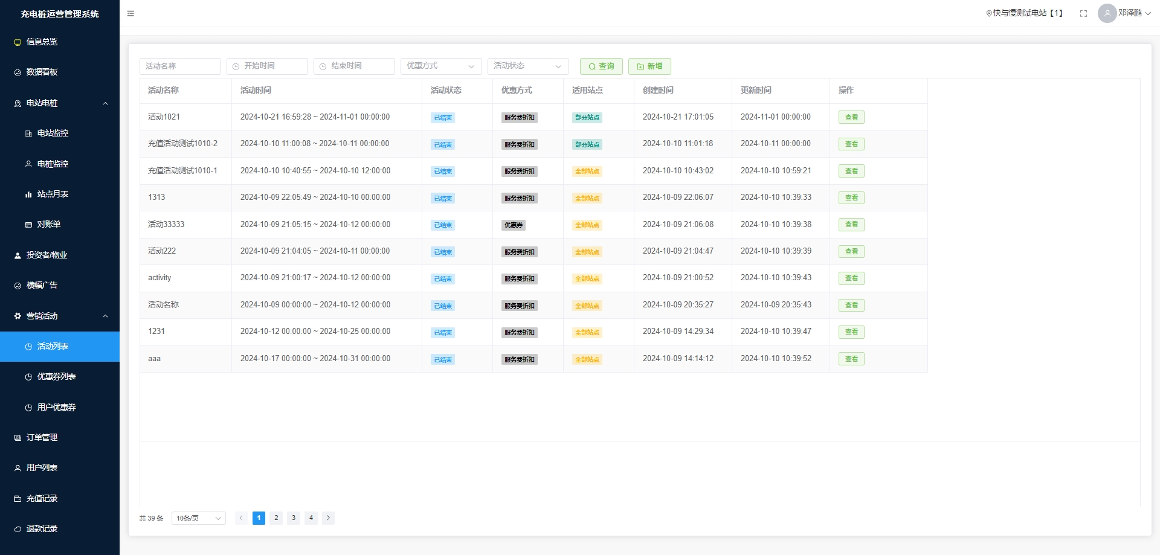This screenshot has width=1160, height=555.
Task: Go to page 4
Action: tap(311, 518)
